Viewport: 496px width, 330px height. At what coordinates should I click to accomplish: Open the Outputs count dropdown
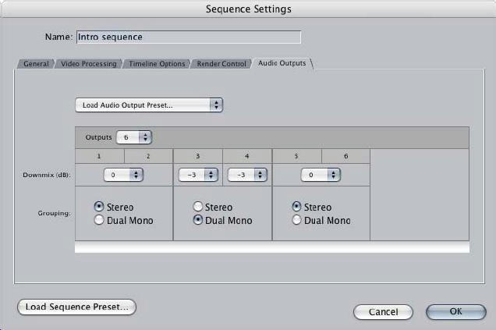coord(133,137)
